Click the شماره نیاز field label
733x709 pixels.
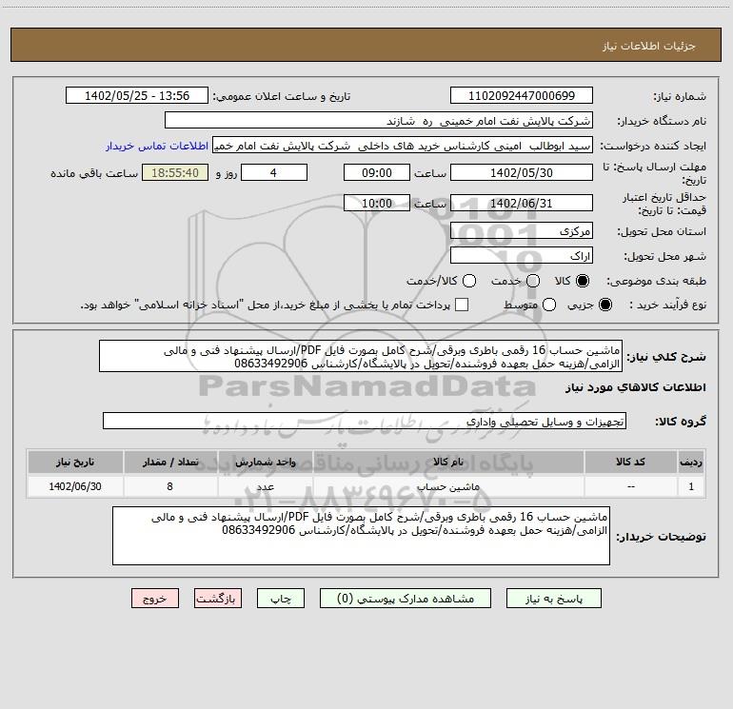pyautogui.click(x=680, y=96)
